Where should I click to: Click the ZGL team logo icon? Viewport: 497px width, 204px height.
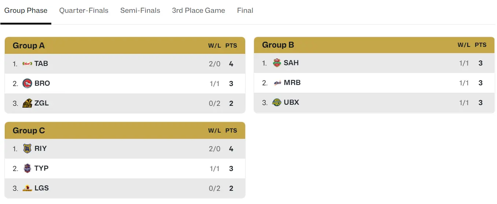(27, 103)
